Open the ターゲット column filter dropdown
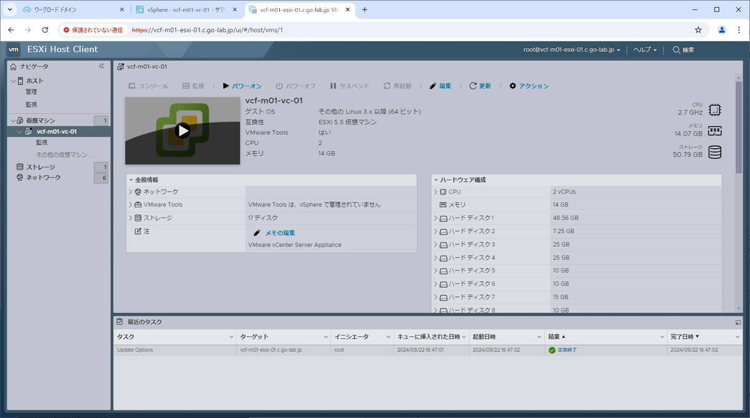This screenshot has width=750, height=418. click(x=326, y=337)
